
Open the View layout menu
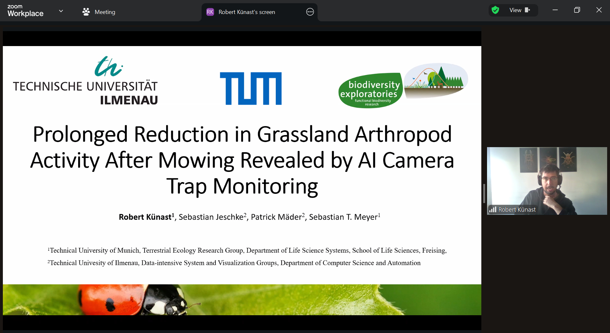pyautogui.click(x=515, y=10)
